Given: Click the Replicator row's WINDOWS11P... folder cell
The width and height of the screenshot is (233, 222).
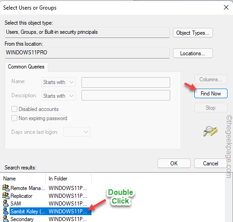Looking at the screenshot, I should 68,196.
